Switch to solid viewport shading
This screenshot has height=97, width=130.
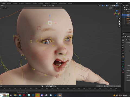(x=115, y=6)
